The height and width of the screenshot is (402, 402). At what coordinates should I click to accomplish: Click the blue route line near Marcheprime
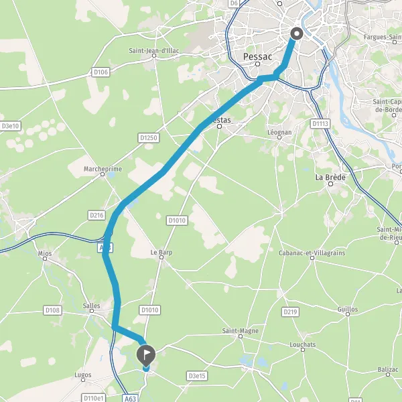click(143, 187)
